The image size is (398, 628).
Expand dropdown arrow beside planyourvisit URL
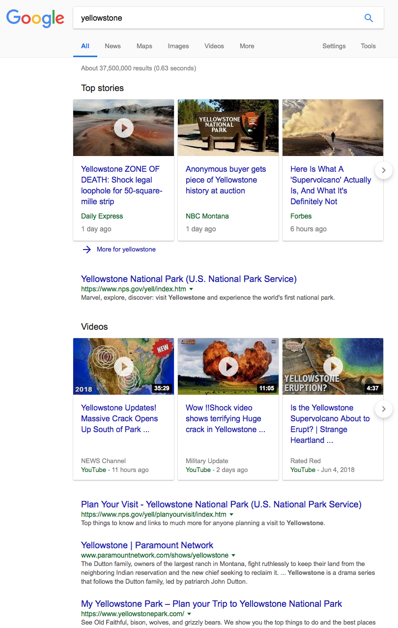(x=231, y=515)
